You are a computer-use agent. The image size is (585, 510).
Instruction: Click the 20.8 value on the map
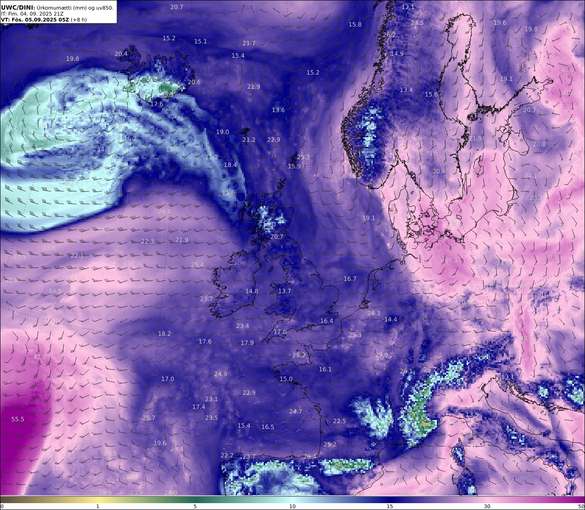pos(539,144)
